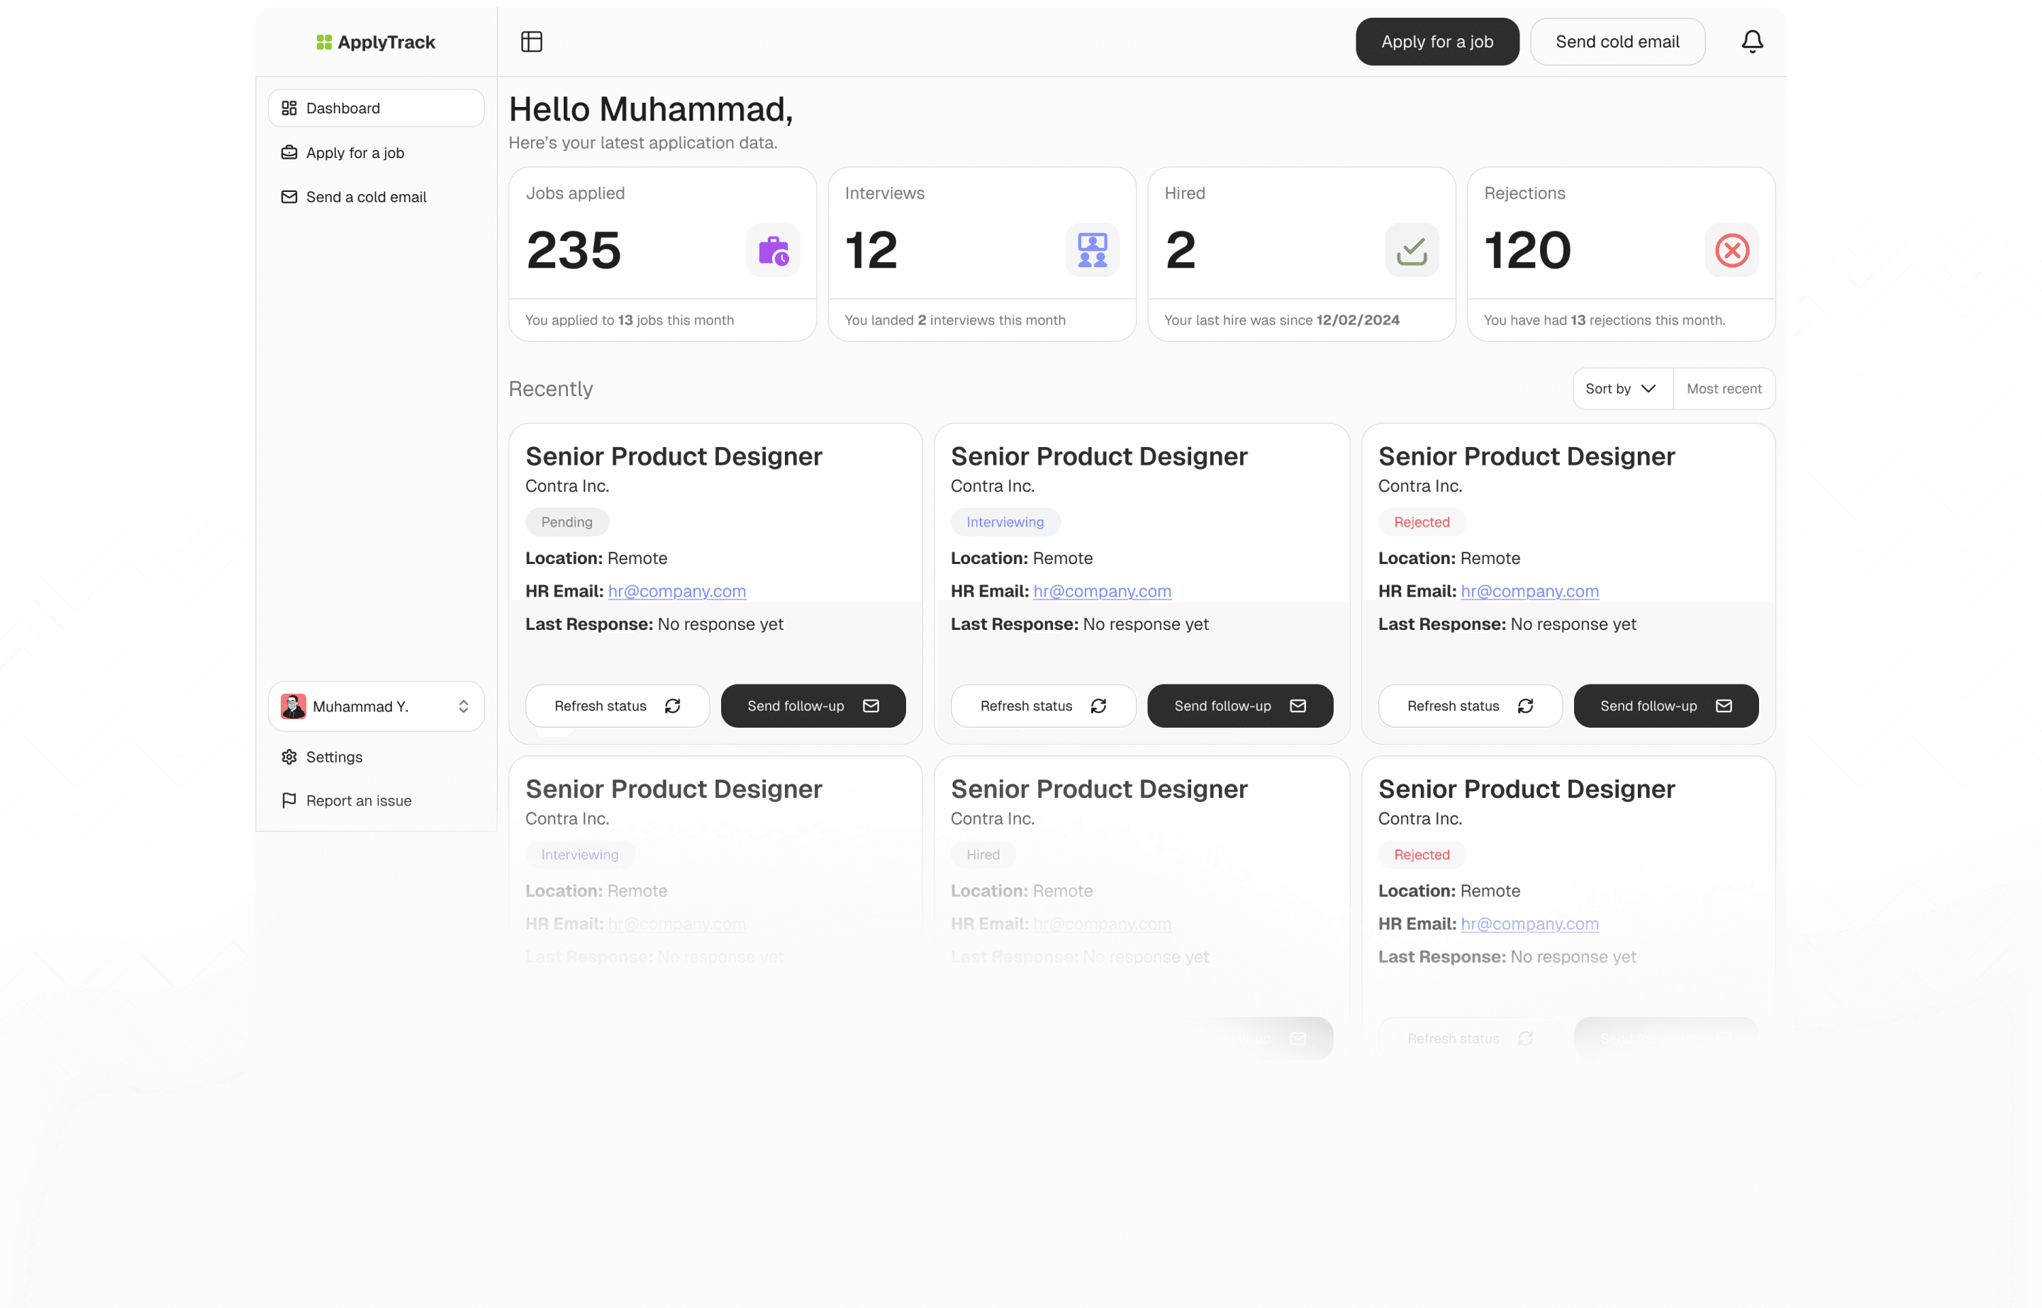This screenshot has width=2042, height=1308.
Task: Open Report an issue in sidebar
Action: (358, 800)
